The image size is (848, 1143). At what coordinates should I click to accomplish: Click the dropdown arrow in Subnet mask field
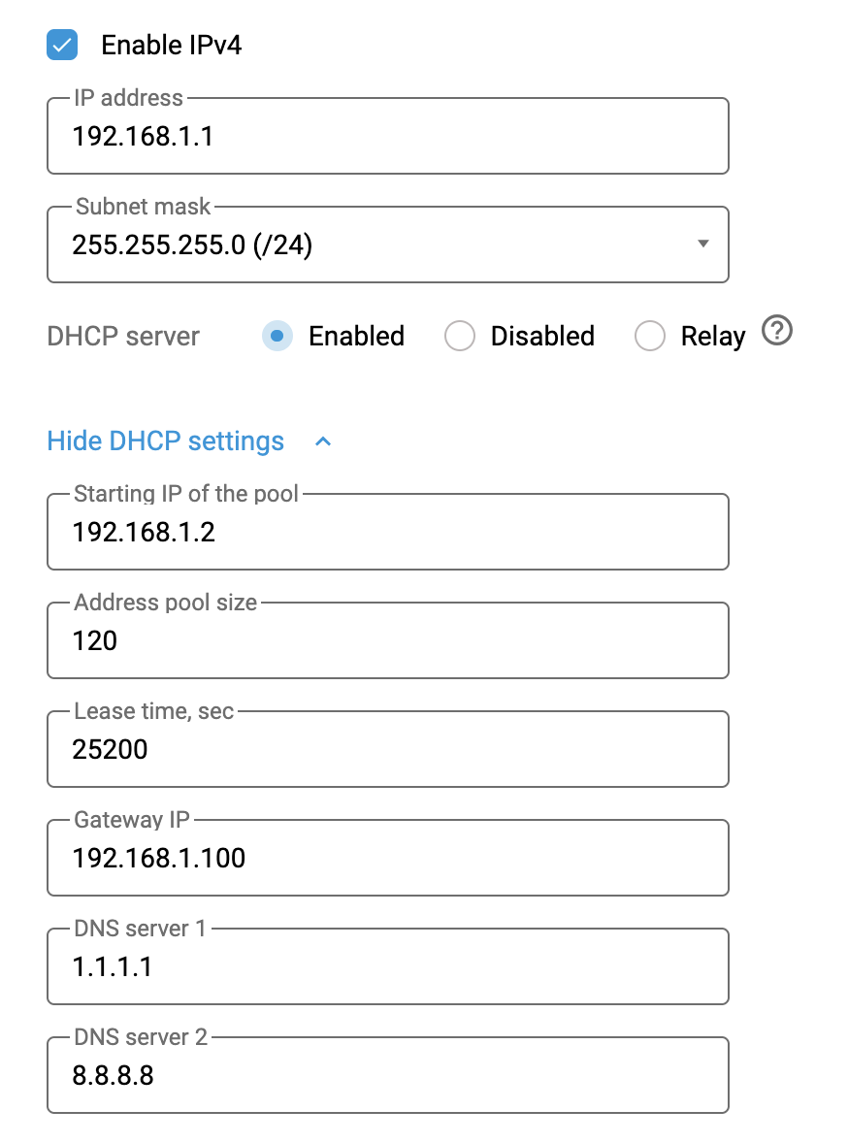pos(702,245)
